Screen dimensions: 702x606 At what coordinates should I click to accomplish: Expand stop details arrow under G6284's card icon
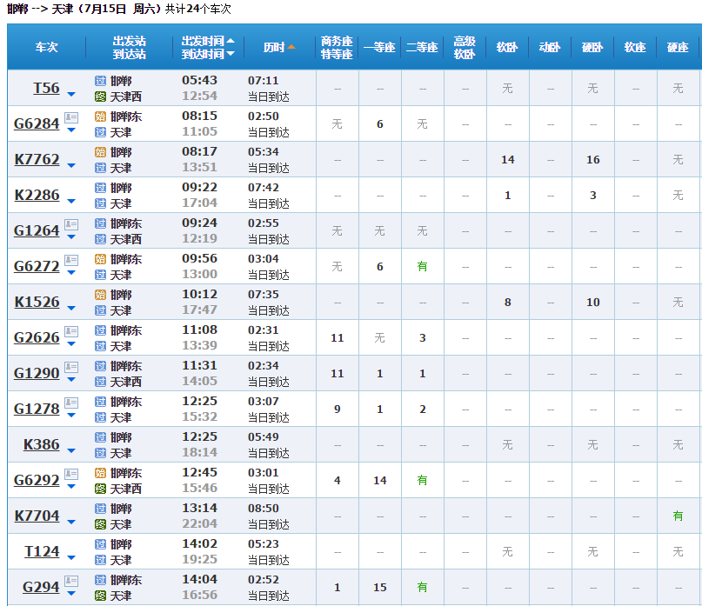click(71, 130)
